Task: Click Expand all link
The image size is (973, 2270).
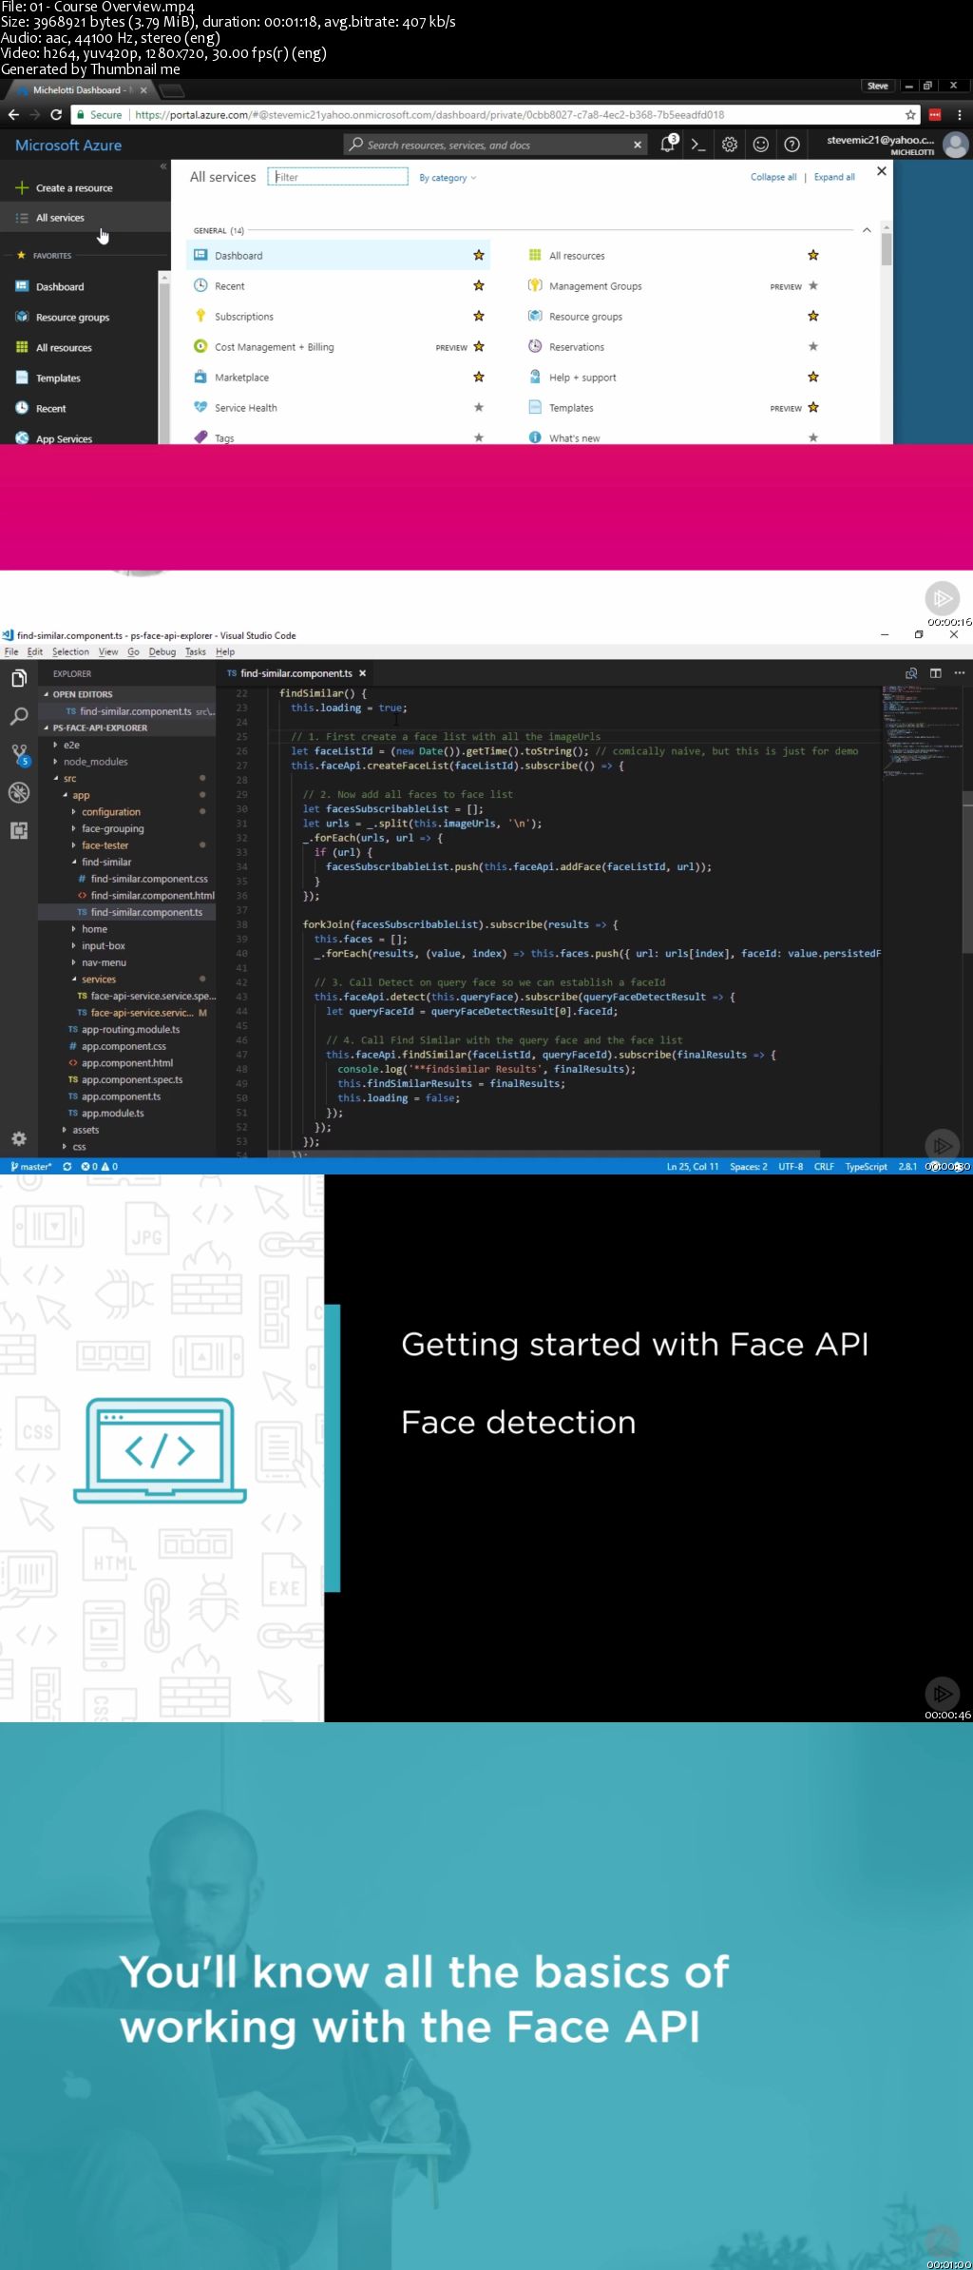Action: point(834,177)
